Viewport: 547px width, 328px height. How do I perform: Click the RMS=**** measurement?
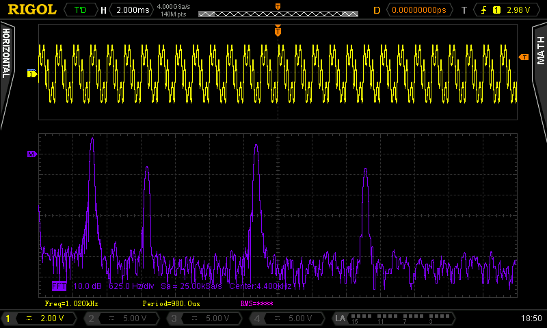(x=257, y=303)
